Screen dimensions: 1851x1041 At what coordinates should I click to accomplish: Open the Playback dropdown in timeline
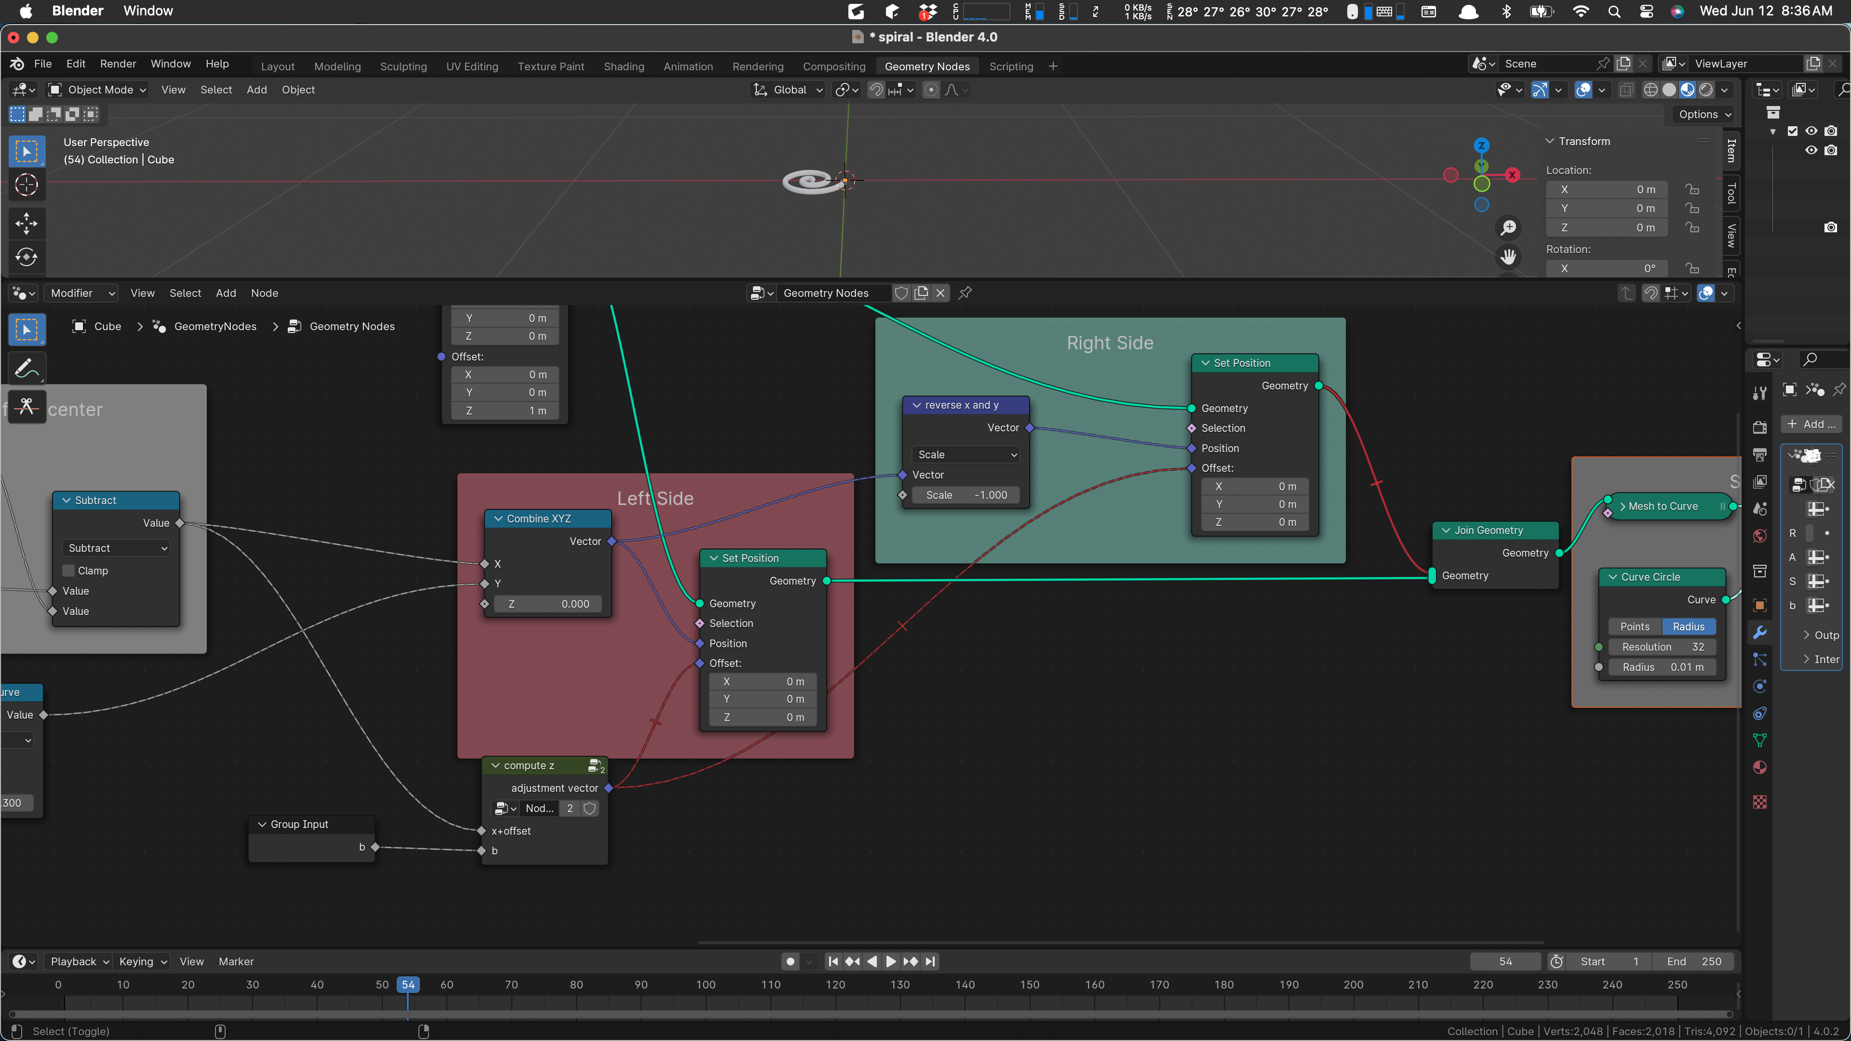point(79,961)
